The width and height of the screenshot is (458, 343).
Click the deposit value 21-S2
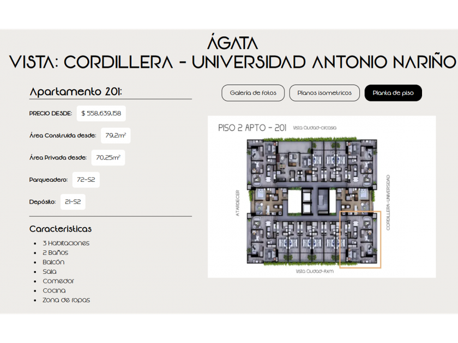click(x=73, y=202)
